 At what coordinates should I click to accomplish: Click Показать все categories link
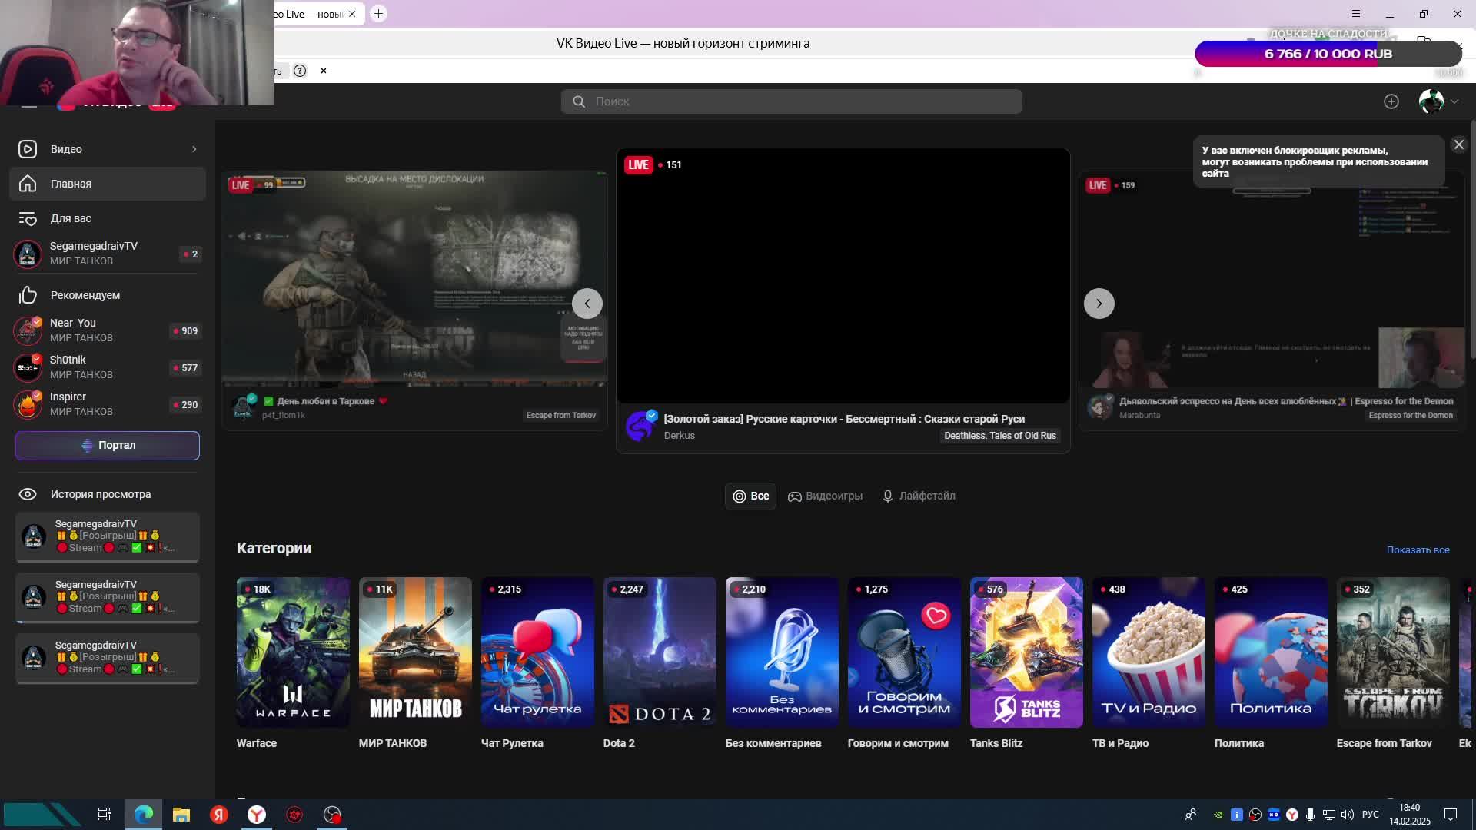coord(1418,550)
